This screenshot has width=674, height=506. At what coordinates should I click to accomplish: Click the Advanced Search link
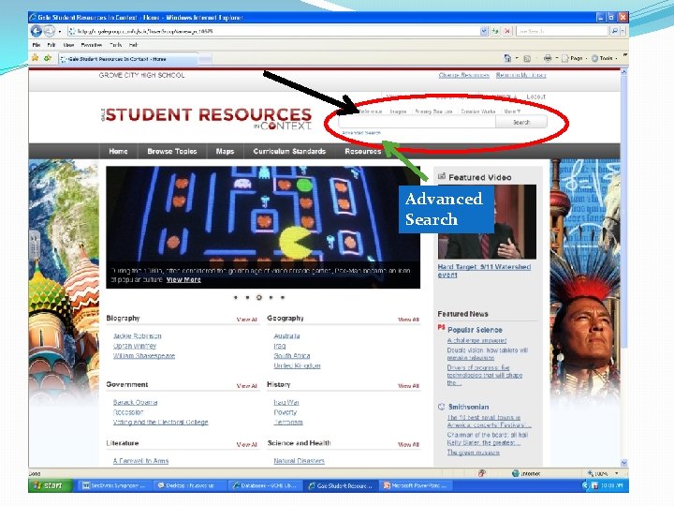[x=361, y=133]
